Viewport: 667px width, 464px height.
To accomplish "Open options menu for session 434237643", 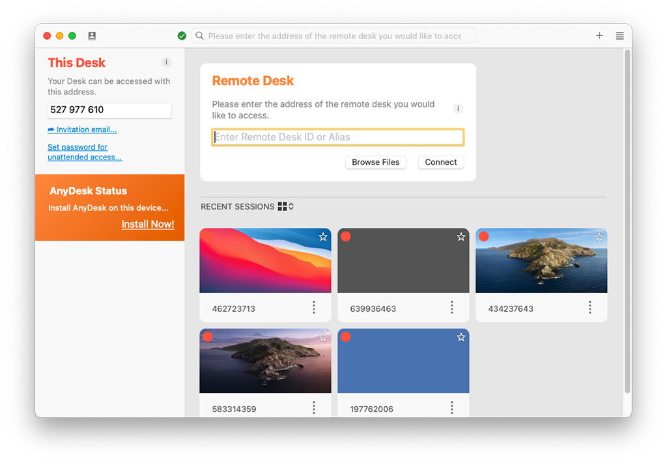I will [x=590, y=307].
